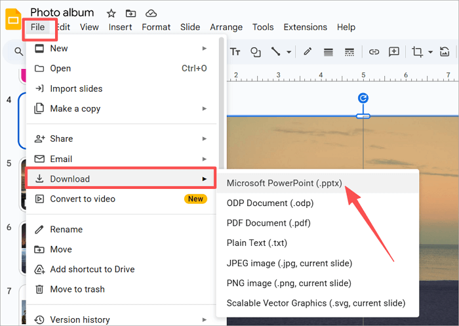Open line tool dropdown arrow
This screenshot has height=326, width=459.
coord(289,52)
